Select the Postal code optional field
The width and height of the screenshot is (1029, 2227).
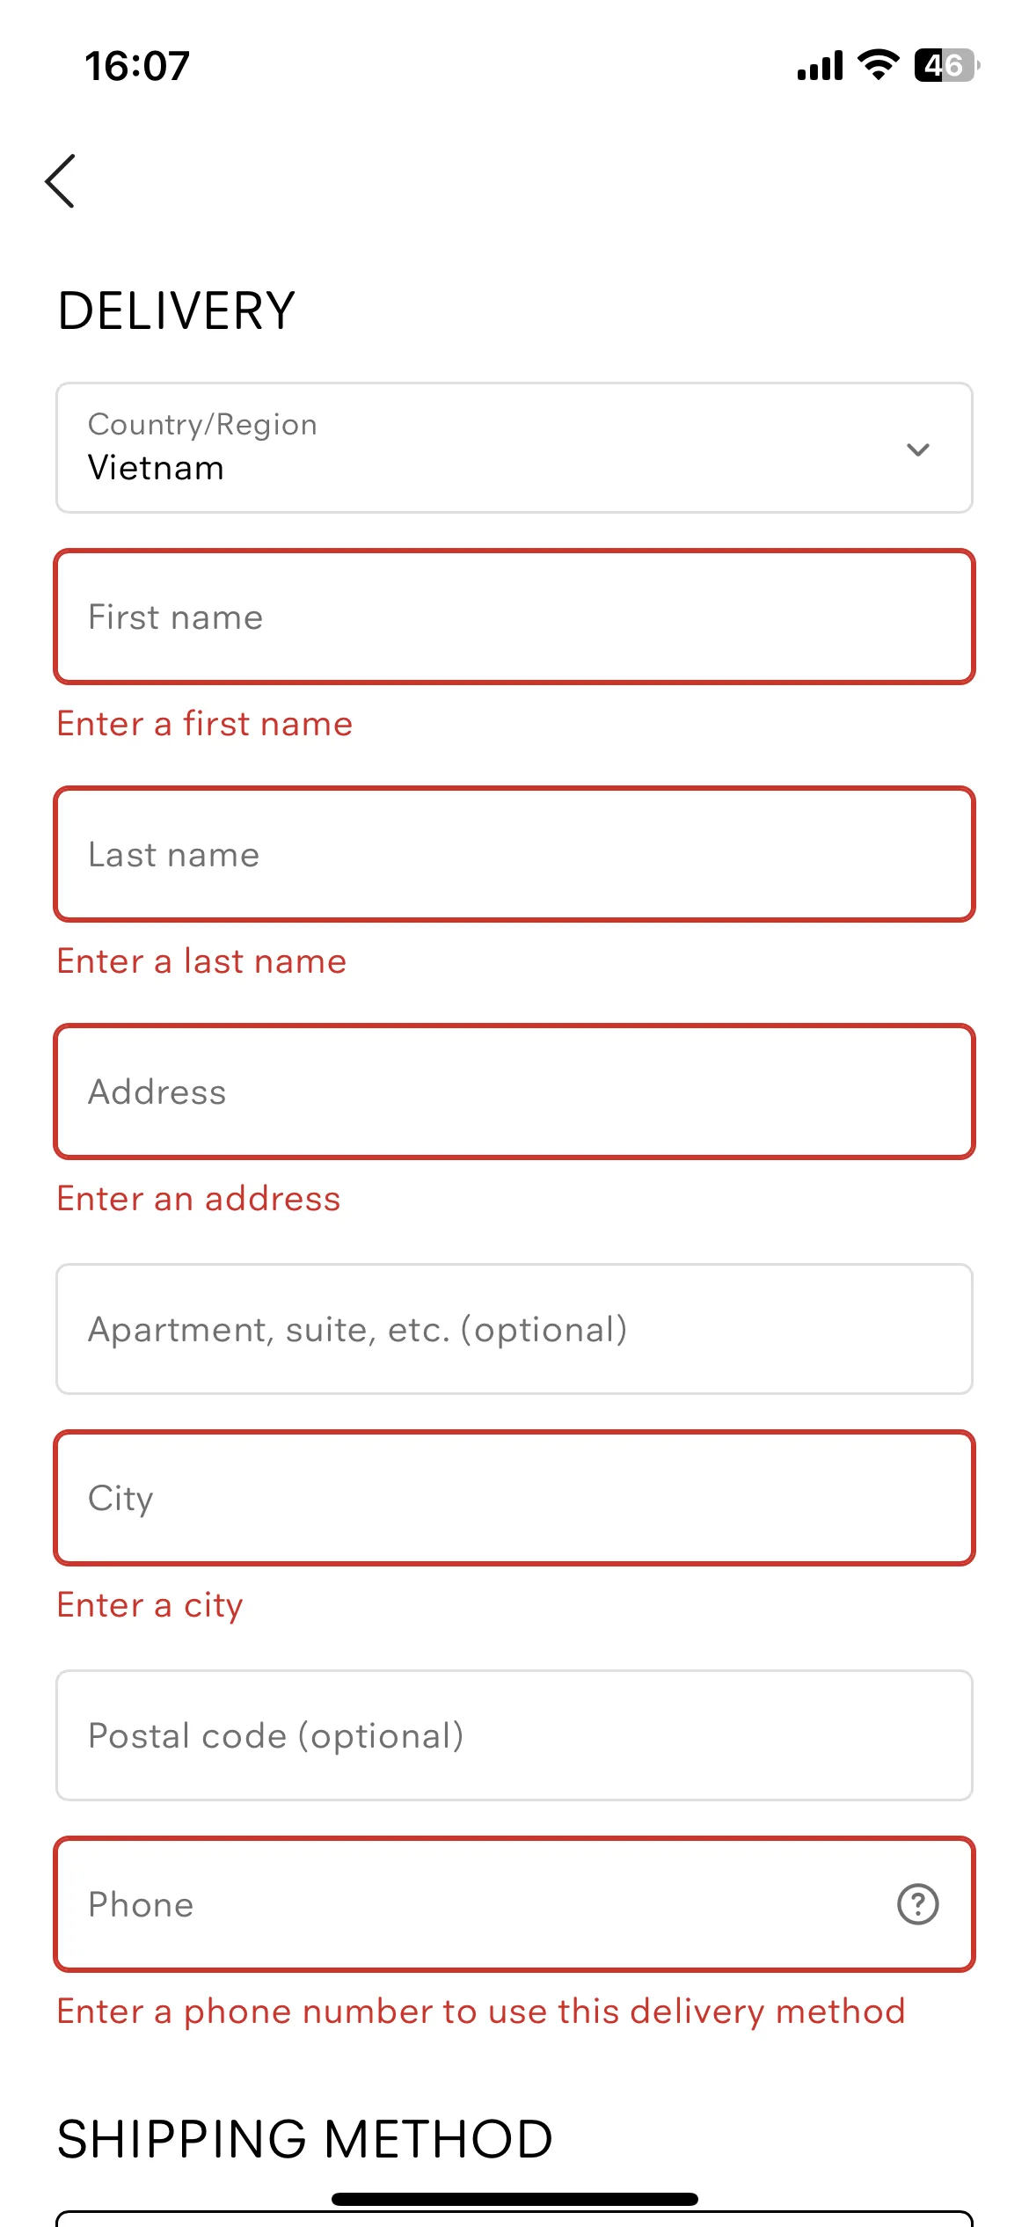tap(514, 1735)
